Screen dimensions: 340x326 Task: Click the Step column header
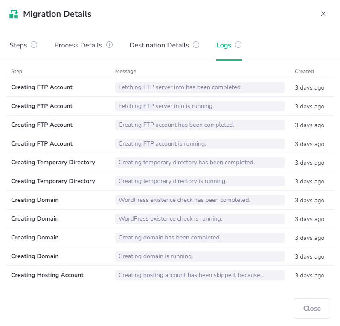(x=17, y=71)
